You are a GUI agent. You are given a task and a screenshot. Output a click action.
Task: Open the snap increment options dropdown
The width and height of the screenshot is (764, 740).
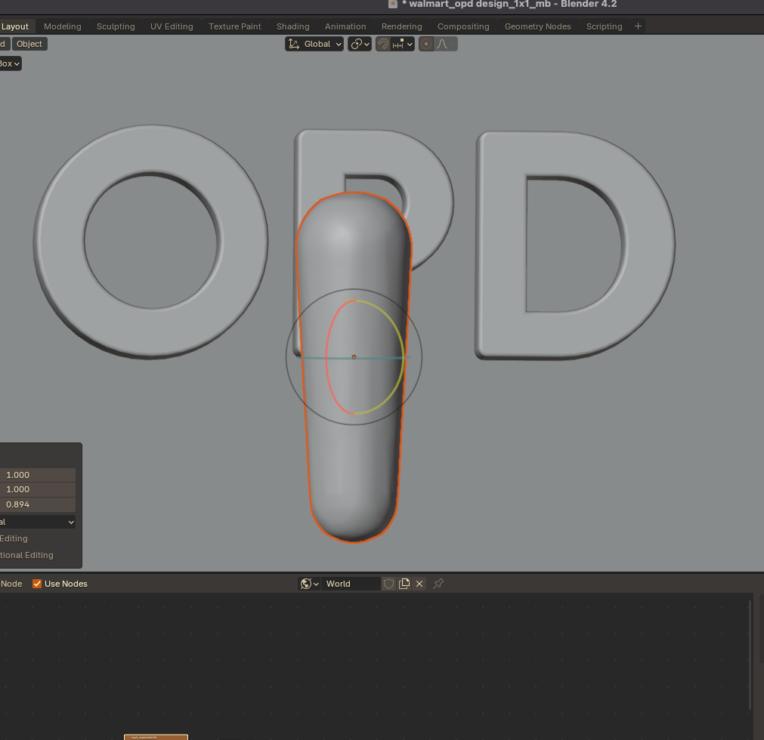pyautogui.click(x=403, y=44)
